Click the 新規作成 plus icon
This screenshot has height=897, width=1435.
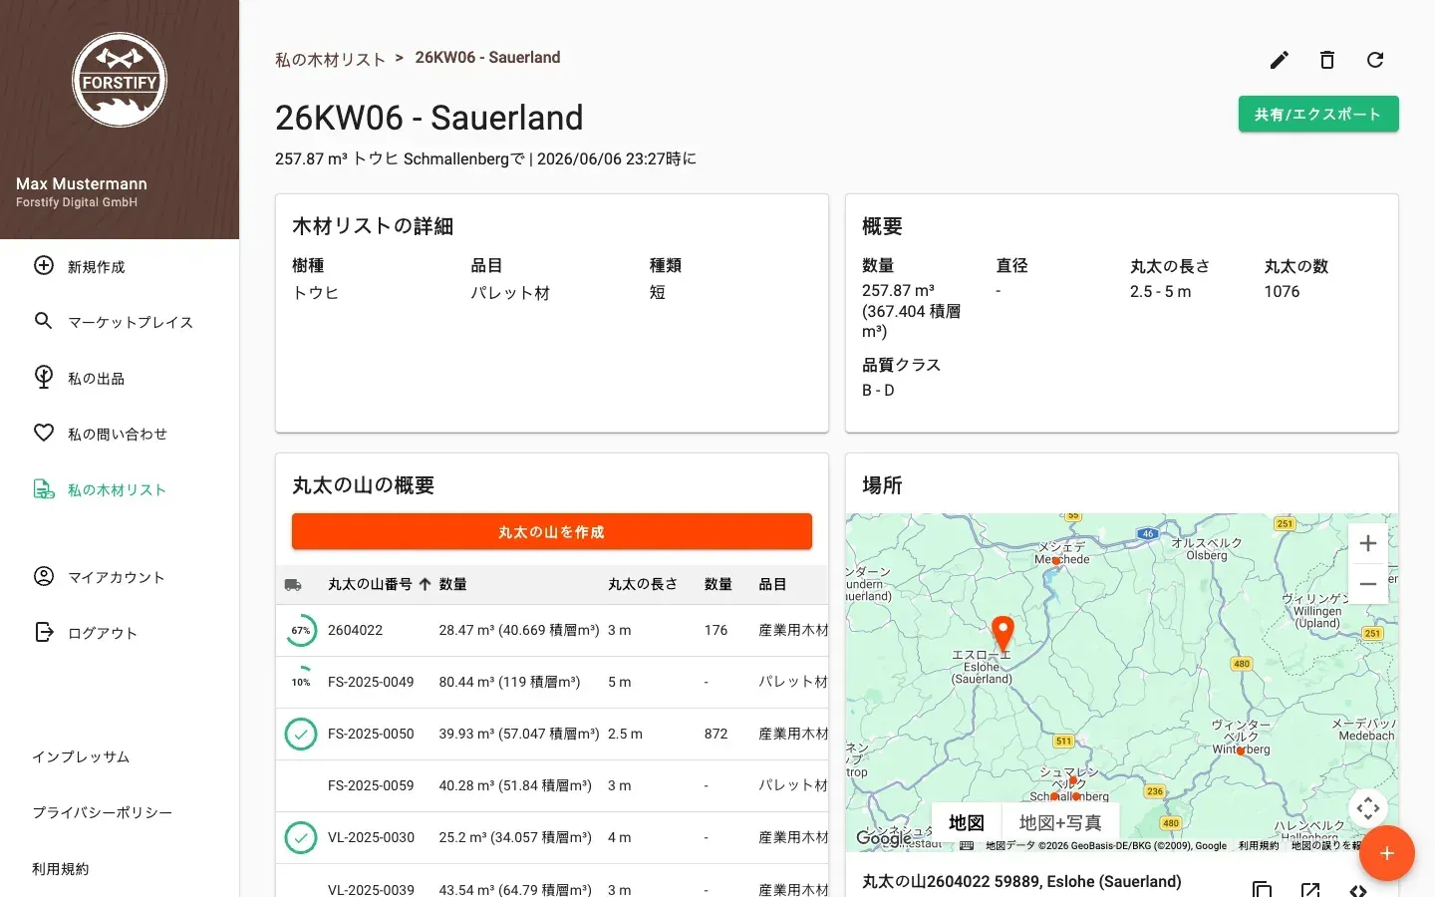click(44, 266)
